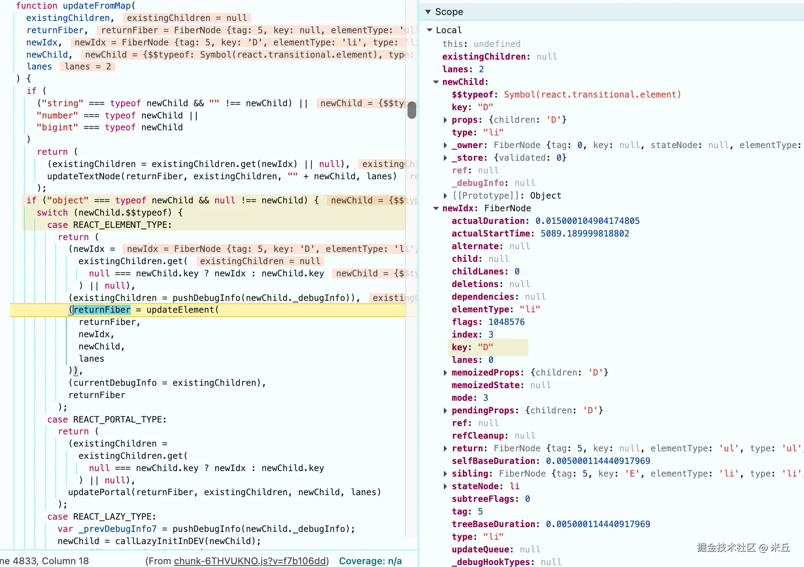Click the case REACT_ELEMENT_TYPE line
This screenshot has height=567, width=804.
coord(109,225)
